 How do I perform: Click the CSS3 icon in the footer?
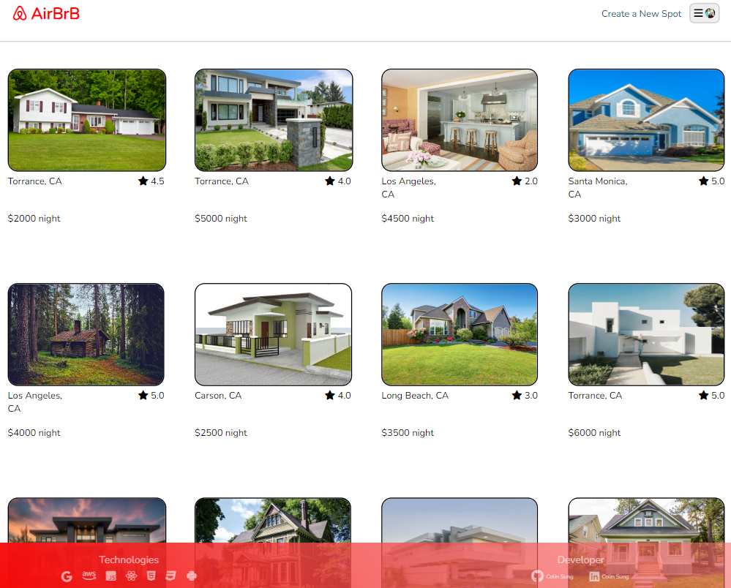pos(170,576)
